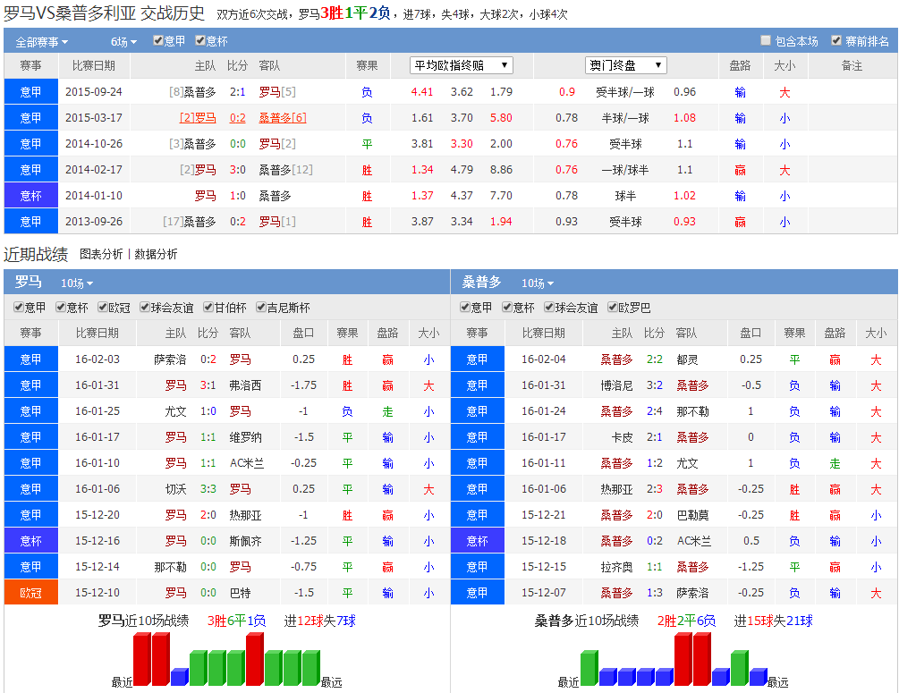
Task: Select team 萨索洛 in 罗马 row 16-02-03
Action: (170, 359)
